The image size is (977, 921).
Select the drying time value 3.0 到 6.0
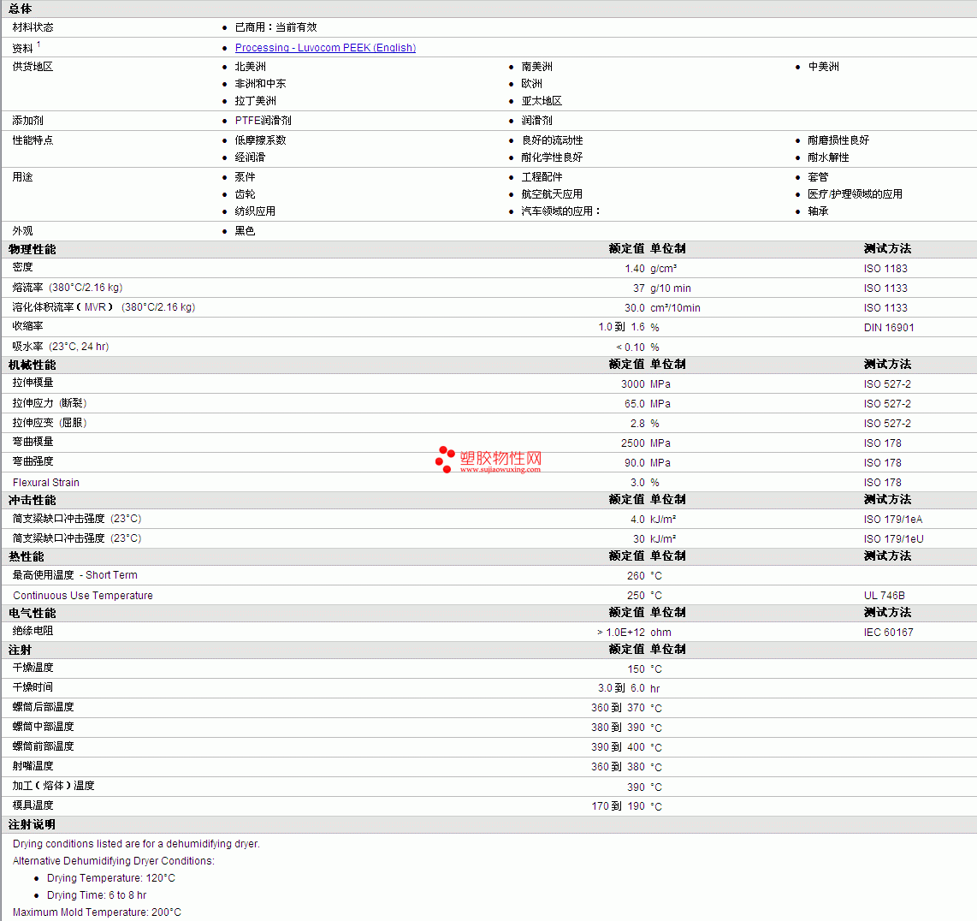coord(622,688)
